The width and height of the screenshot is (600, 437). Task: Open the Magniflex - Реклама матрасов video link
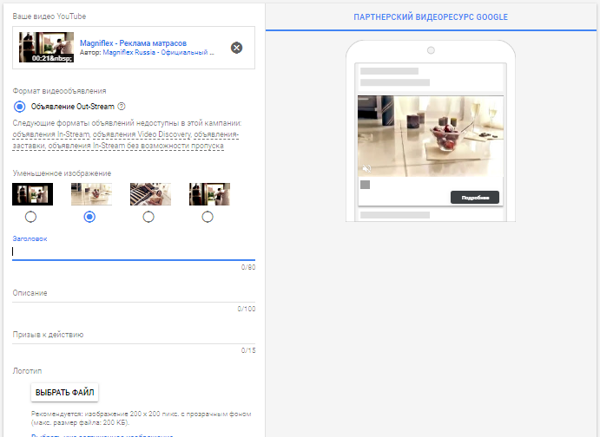(133, 43)
